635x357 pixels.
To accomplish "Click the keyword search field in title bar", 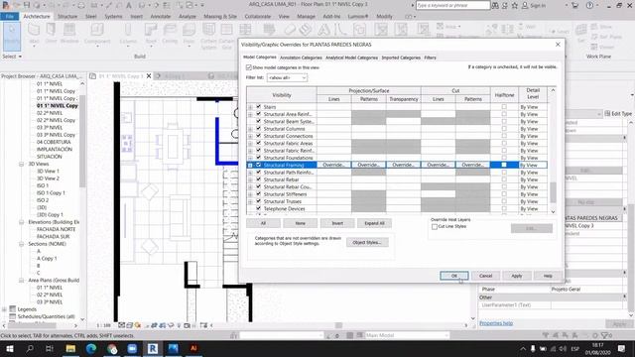I will coord(452,5).
